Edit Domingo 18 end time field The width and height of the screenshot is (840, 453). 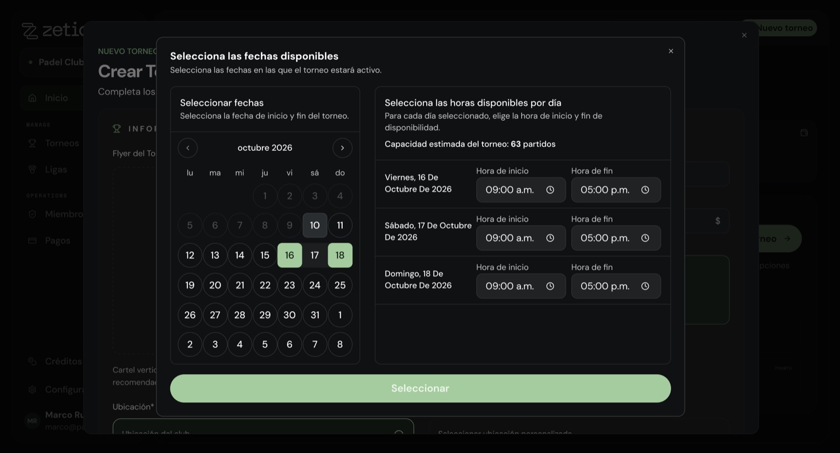click(616, 286)
